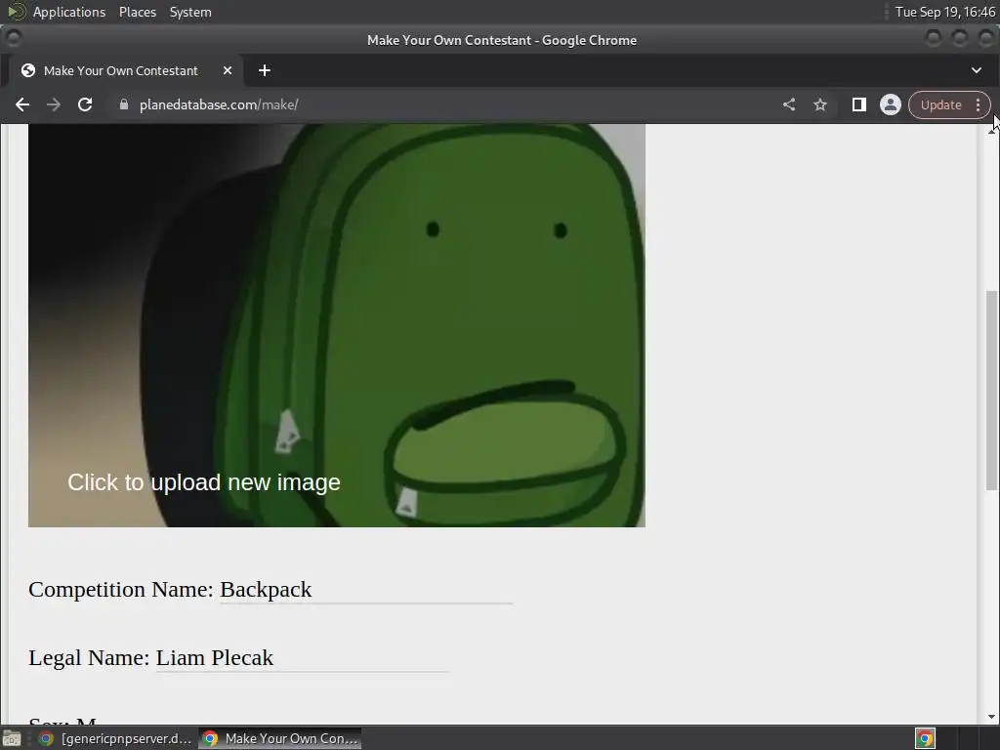Edit the Competition Name field Backpack

tap(366, 590)
